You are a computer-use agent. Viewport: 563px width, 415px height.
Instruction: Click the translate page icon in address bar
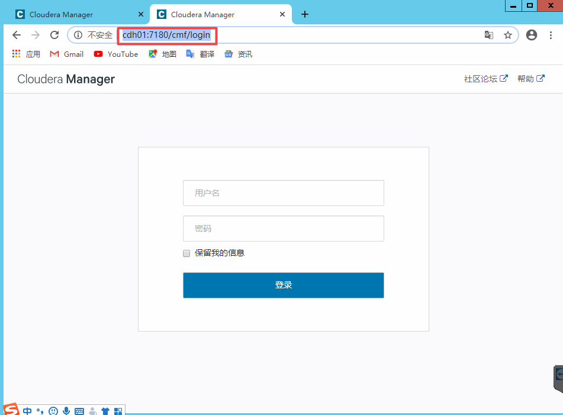488,35
